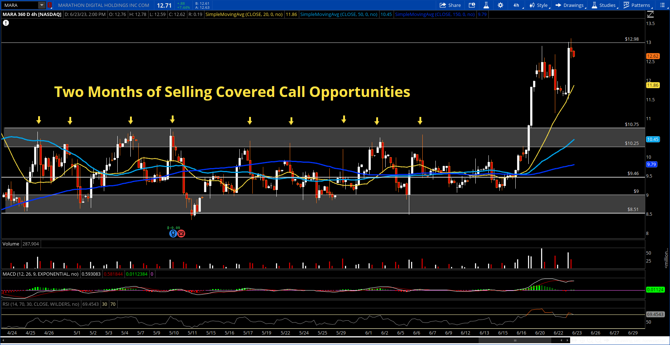Click the 69.4543 RSI value bubble
This screenshot has width=670, height=345.
click(x=655, y=314)
